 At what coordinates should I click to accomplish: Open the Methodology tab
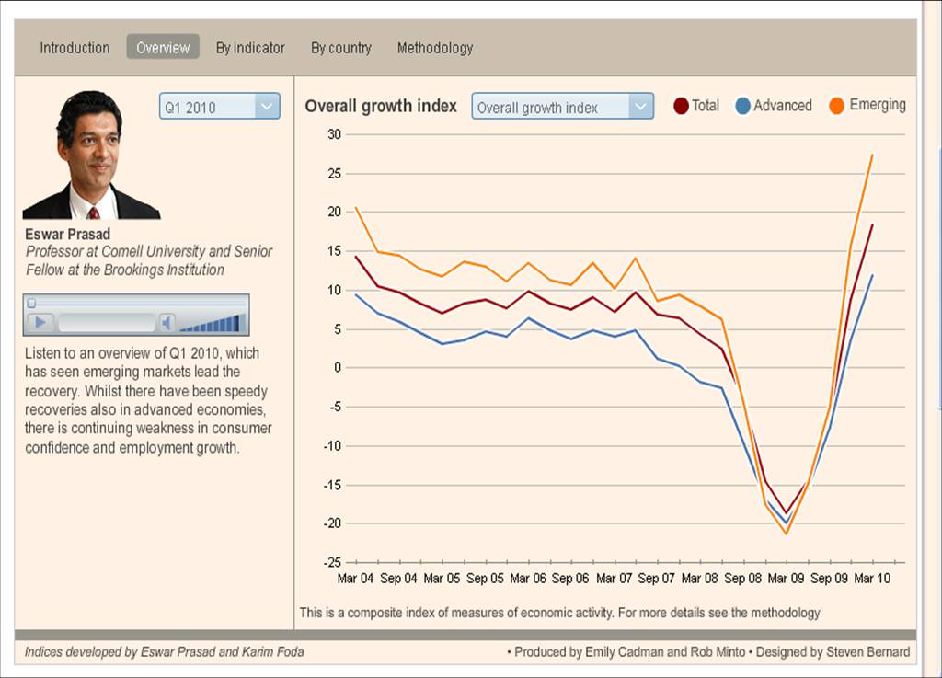pos(435,48)
